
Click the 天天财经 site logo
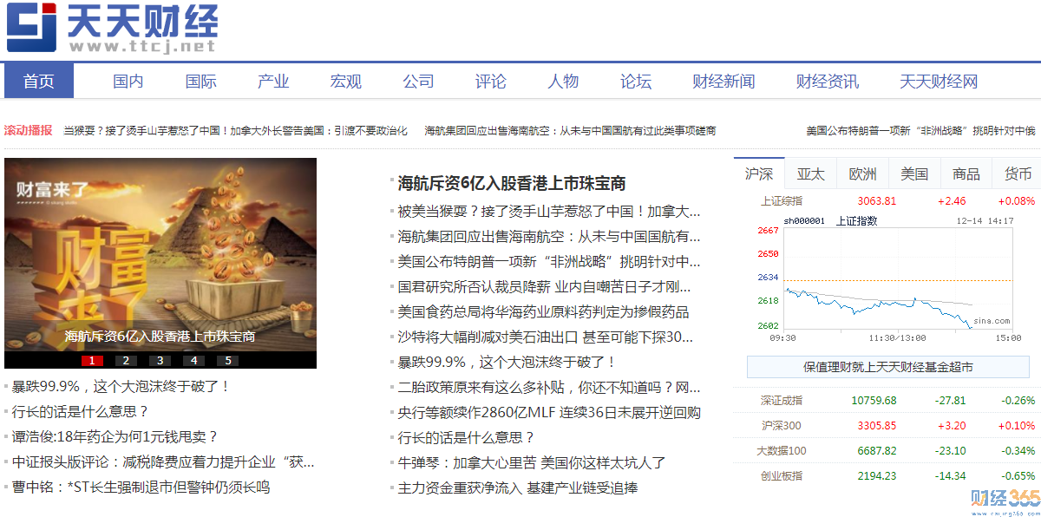pyautogui.click(x=112, y=28)
